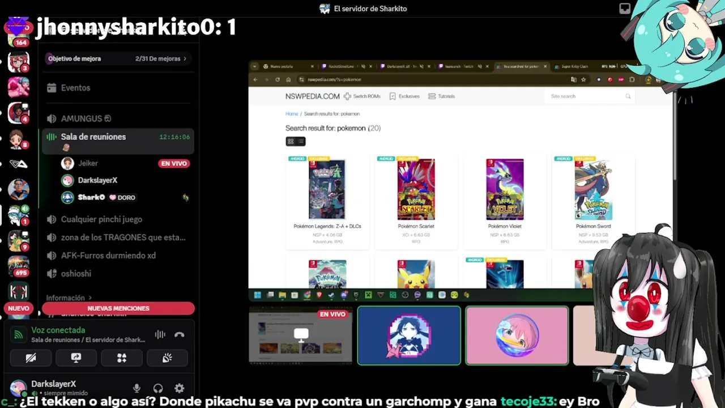Screen dimensions: 725x408
Task: Click the NUEVAS MENCIONES banner
Action: point(118,308)
